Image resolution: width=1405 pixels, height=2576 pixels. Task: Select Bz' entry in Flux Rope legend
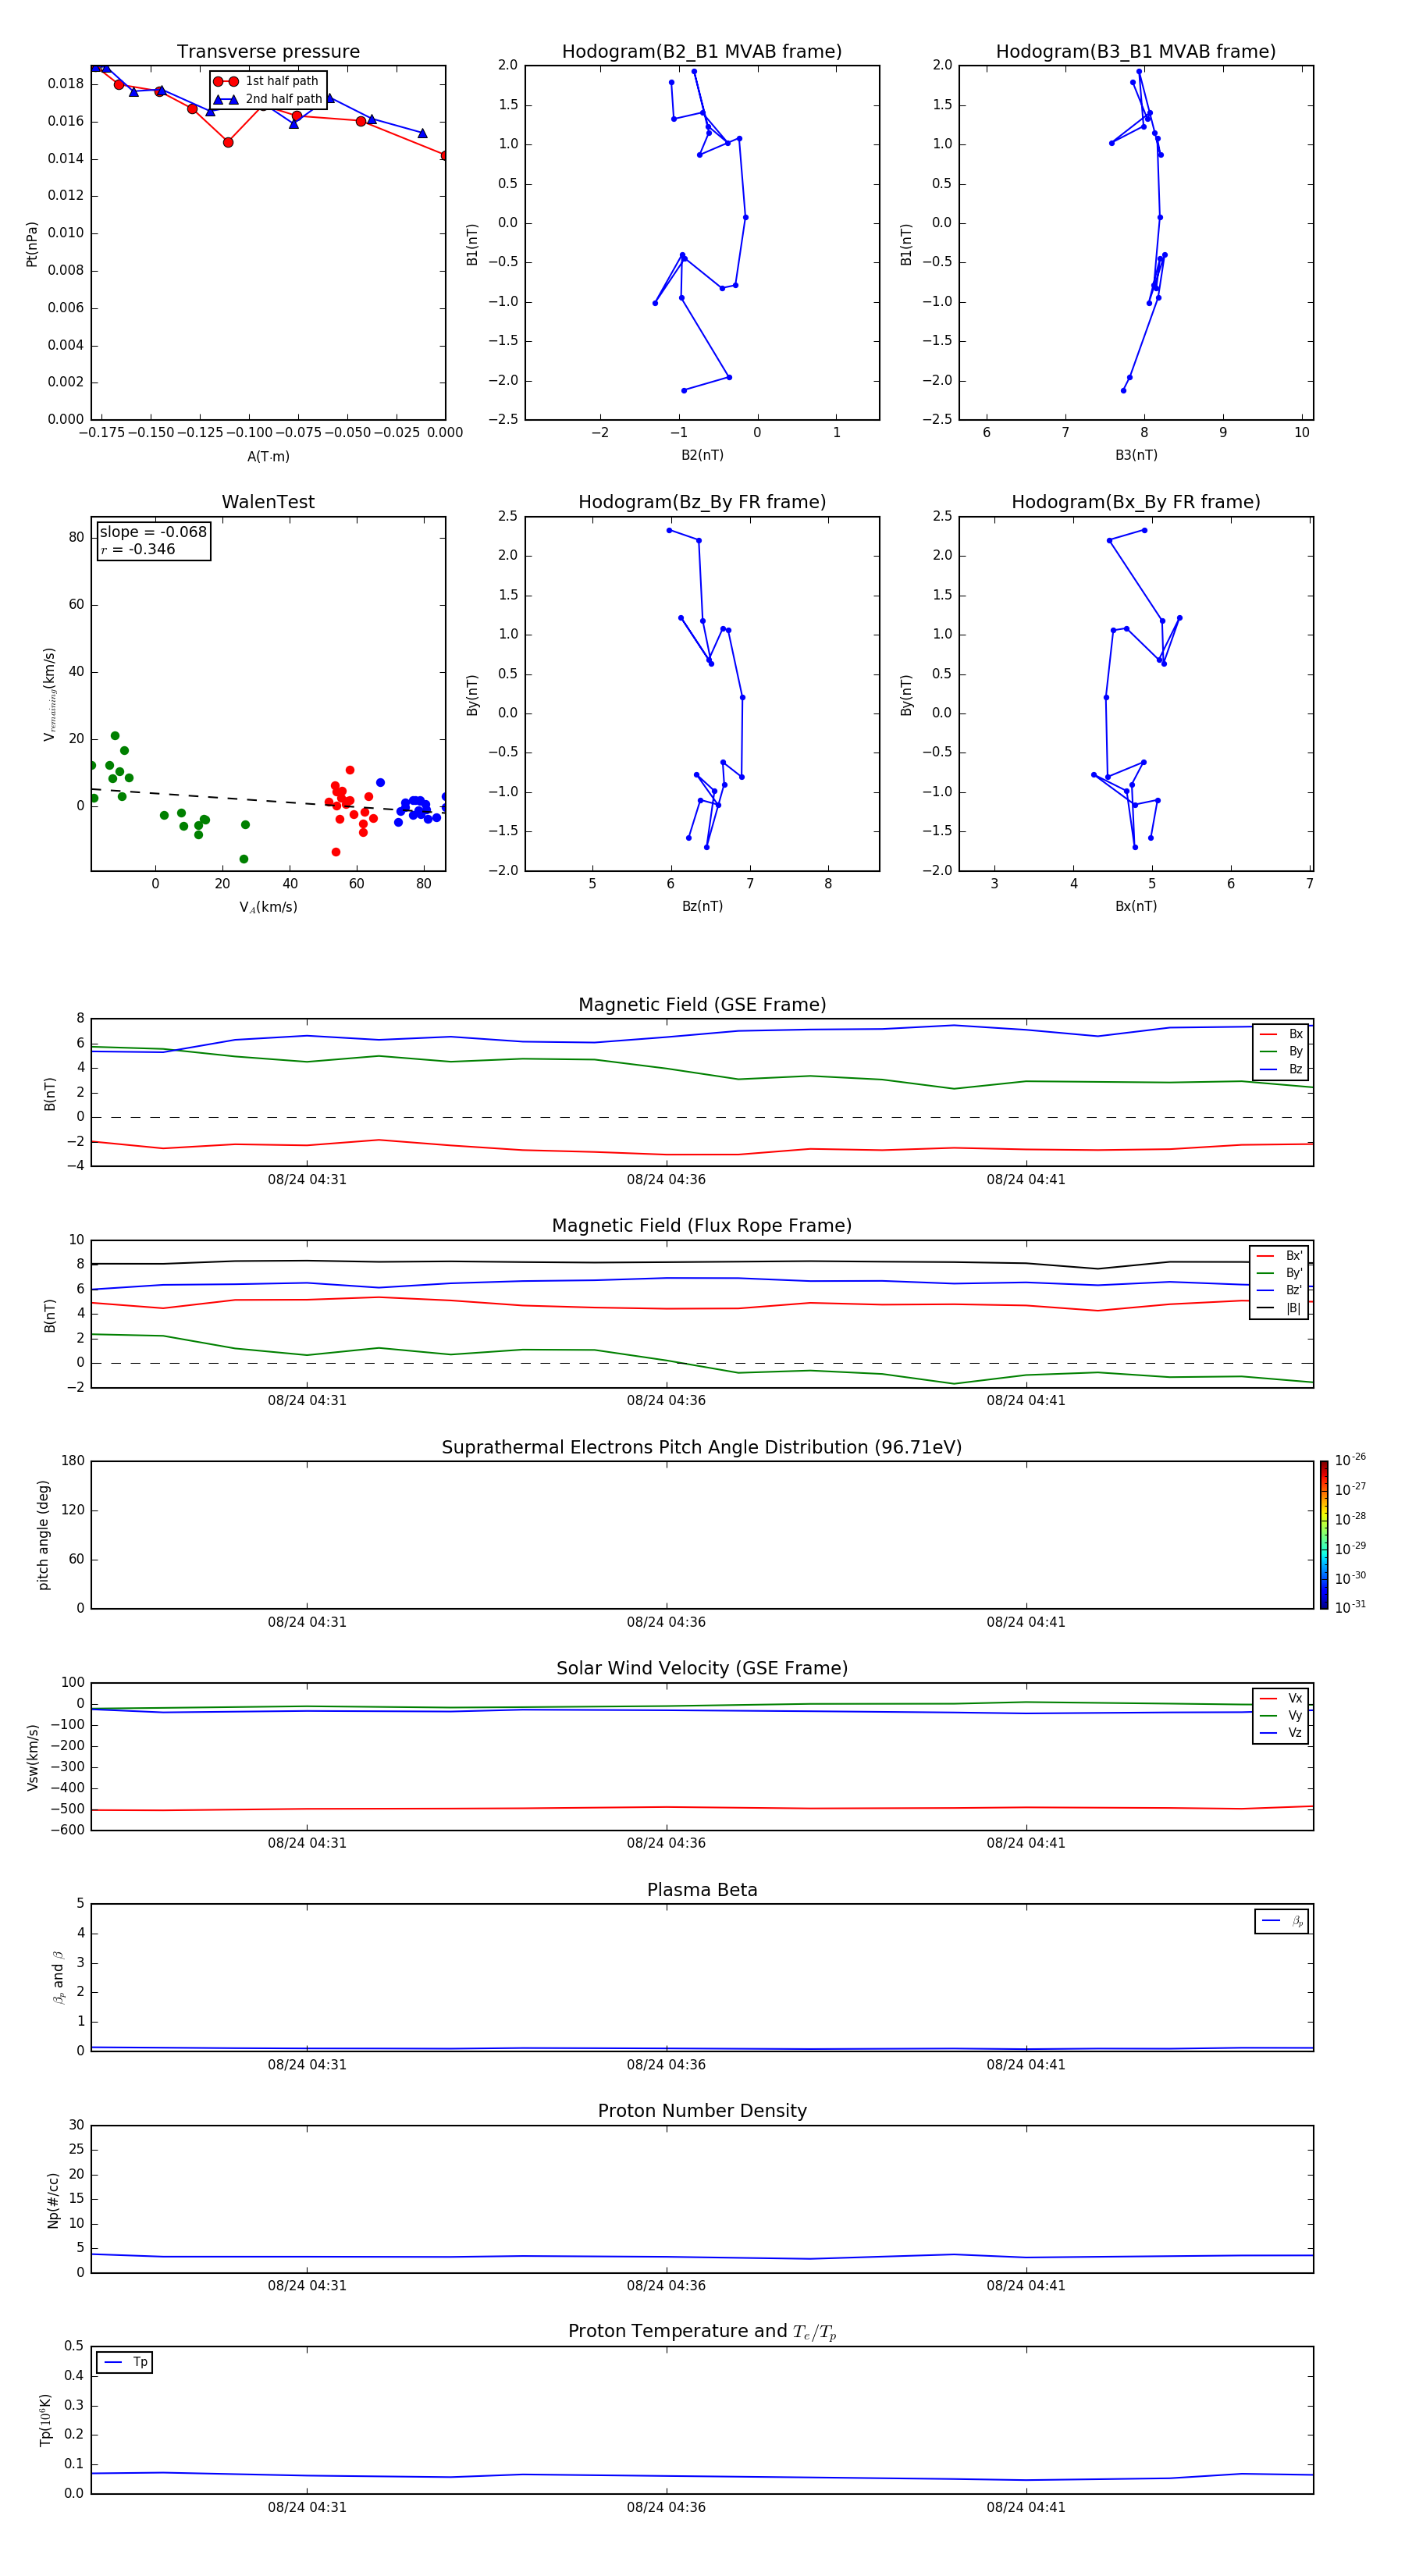1279,1290
